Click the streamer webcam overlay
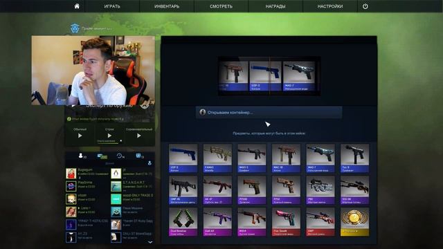 pos(93,71)
